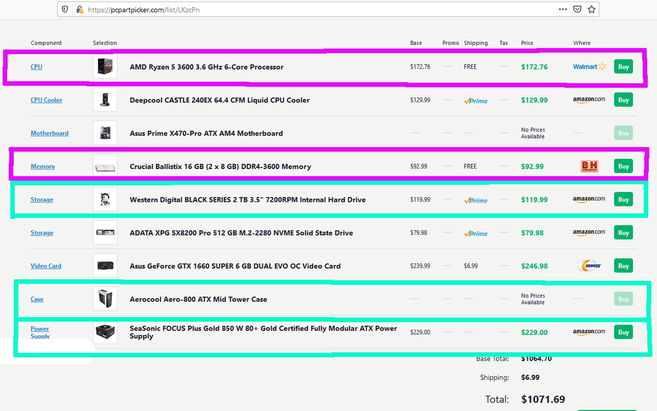Click the $246.98 video card price
Viewport: 657px width, 411px height.
(534, 266)
